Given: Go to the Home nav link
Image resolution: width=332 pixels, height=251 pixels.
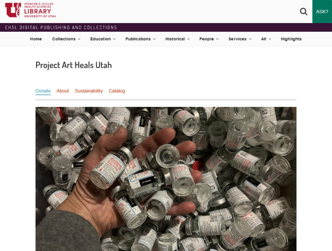Looking at the screenshot, I should (36, 39).
